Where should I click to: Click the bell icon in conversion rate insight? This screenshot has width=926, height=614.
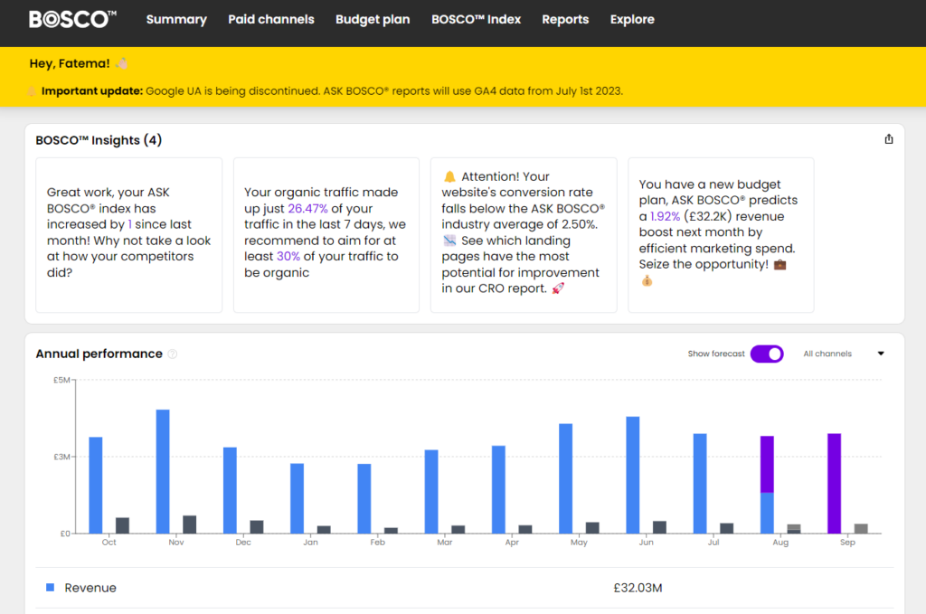click(x=449, y=177)
